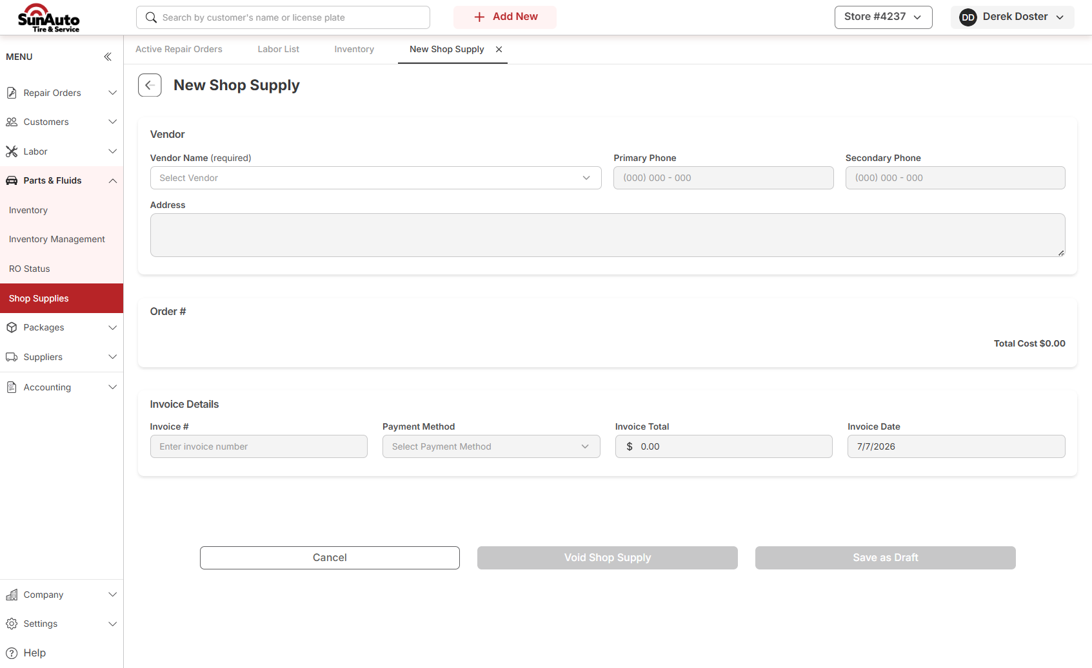Viewport: 1092px width, 668px height.
Task: Click the Accounting document icon
Action: click(x=12, y=387)
